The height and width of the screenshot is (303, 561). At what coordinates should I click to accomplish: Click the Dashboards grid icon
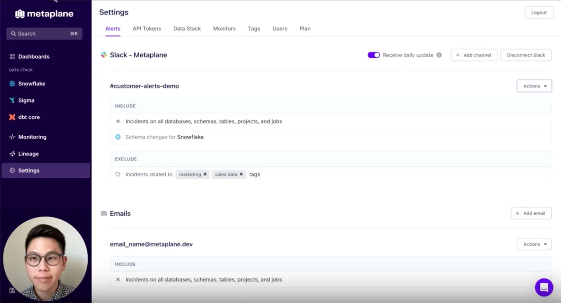point(12,56)
